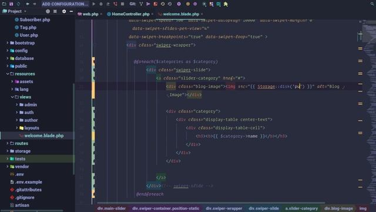The image size is (376, 212).
Task: Expand the vendor folder
Action: pyautogui.click(x=8, y=167)
